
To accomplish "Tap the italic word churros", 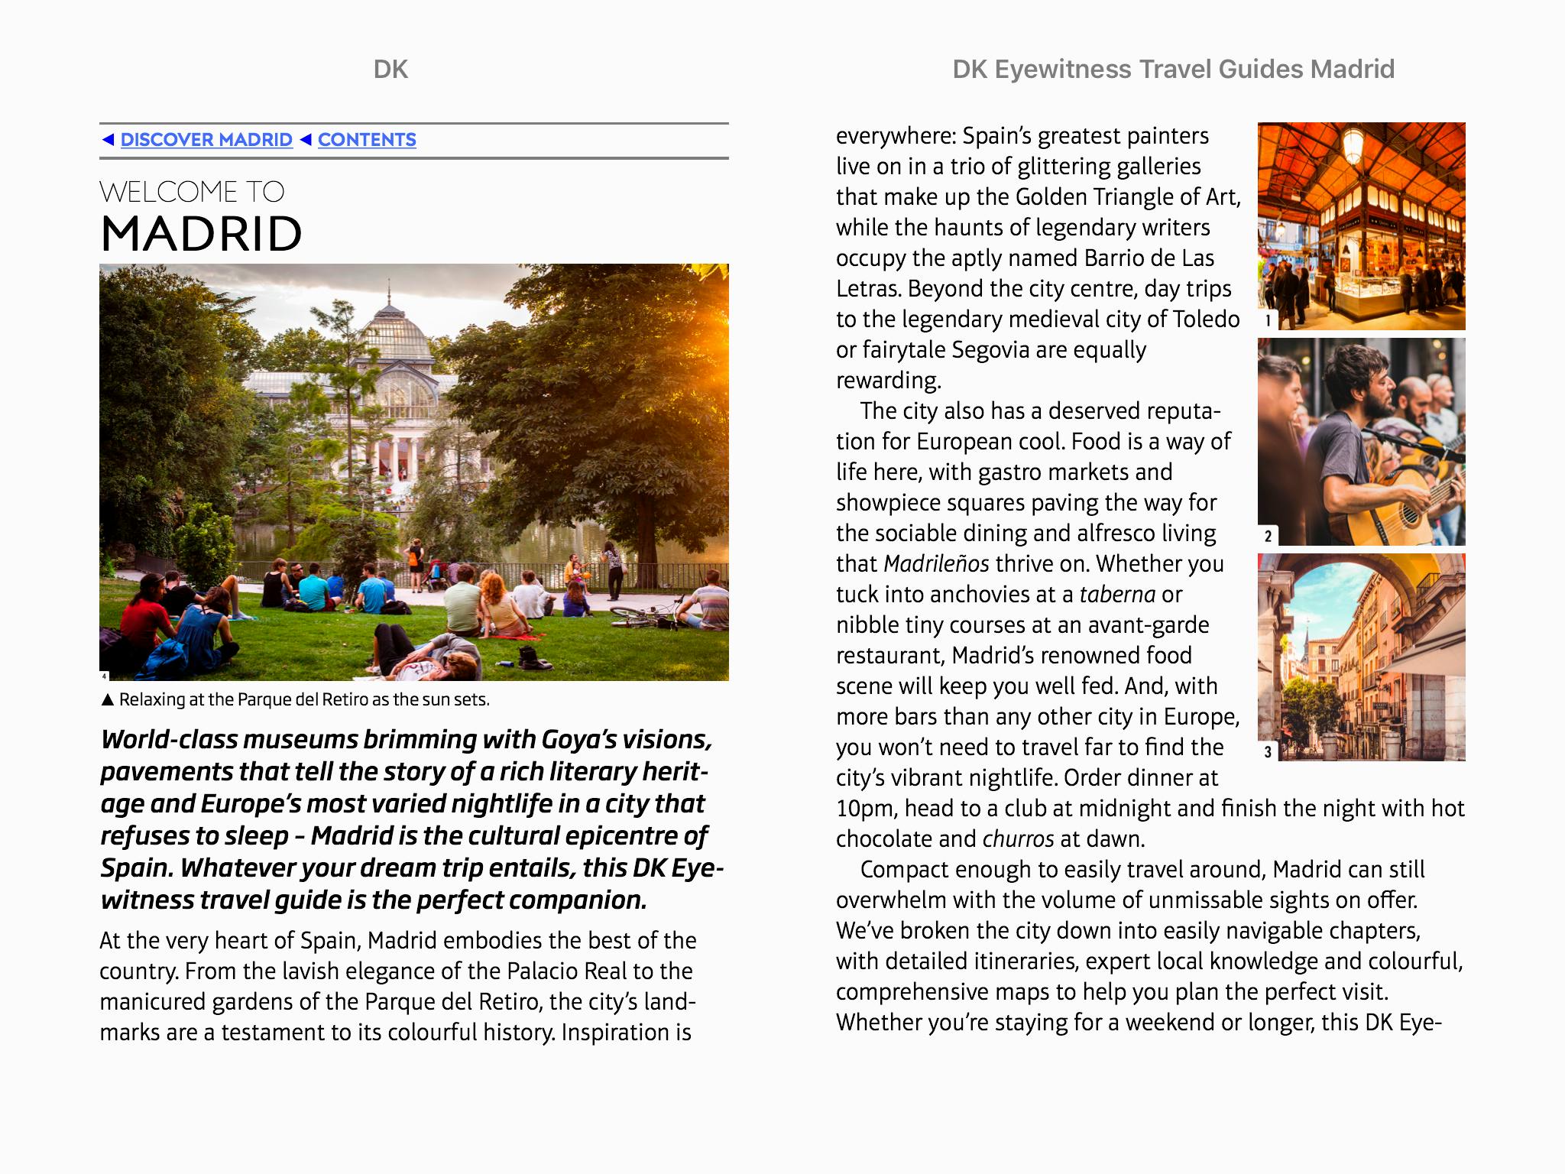I will [x=1018, y=839].
